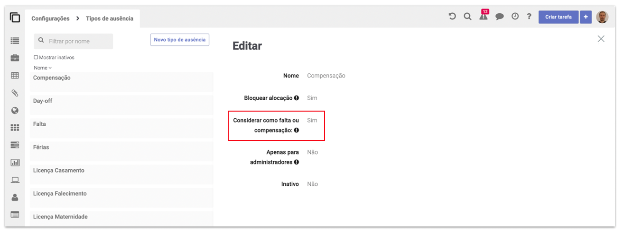The width and height of the screenshot is (623, 235).
Task: Open the plus dropdown beside Criar tarefa
Action: 586,17
